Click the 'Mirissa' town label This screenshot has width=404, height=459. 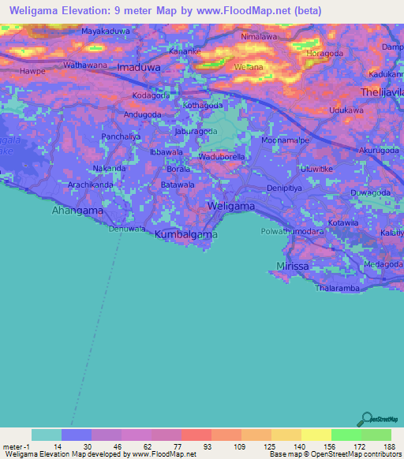tap(293, 266)
